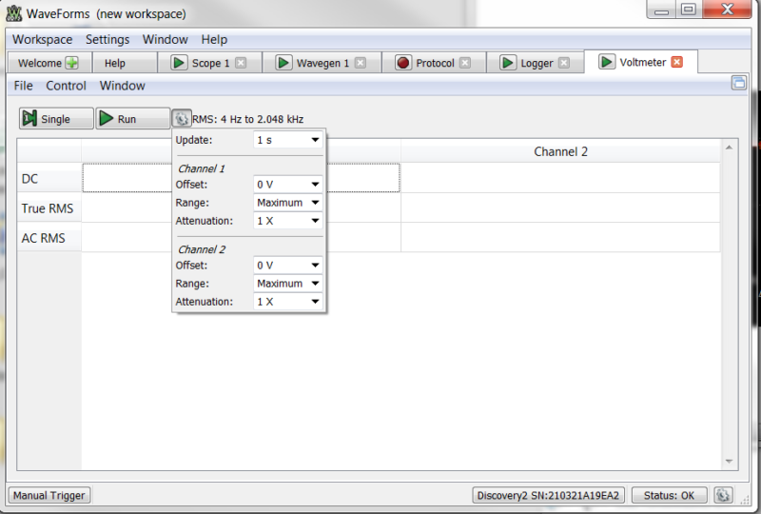Screen dimensions: 761x514
Task: Click the play icon on Voltmeter tab
Action: 606,62
